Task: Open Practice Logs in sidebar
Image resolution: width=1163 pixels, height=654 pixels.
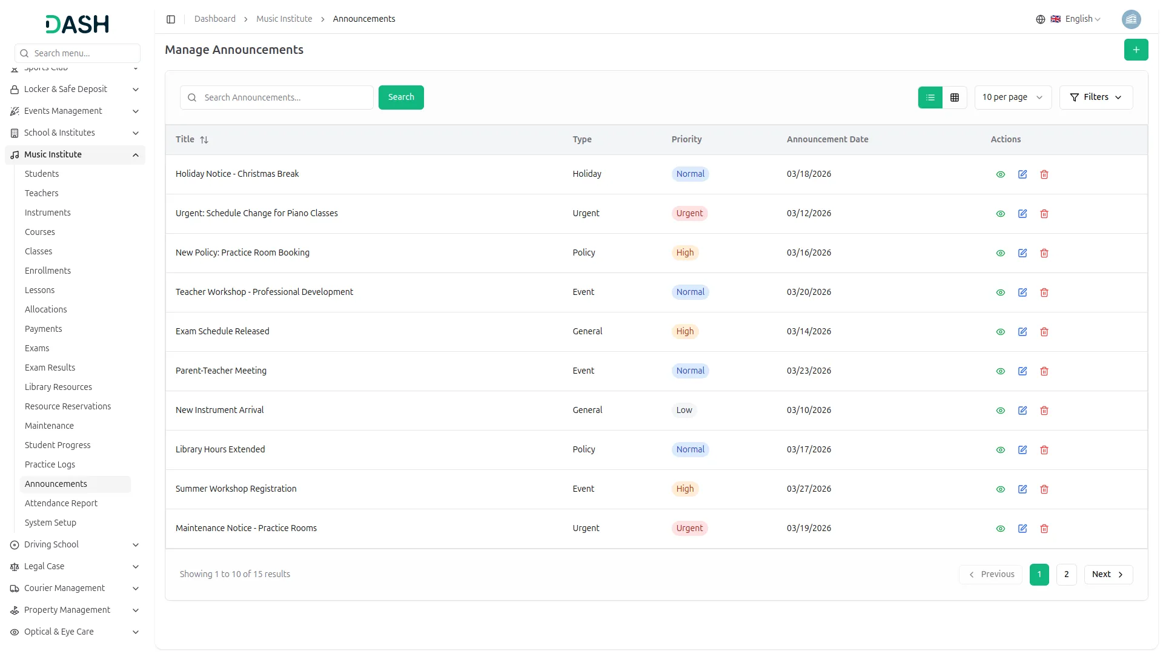Action: click(x=50, y=464)
